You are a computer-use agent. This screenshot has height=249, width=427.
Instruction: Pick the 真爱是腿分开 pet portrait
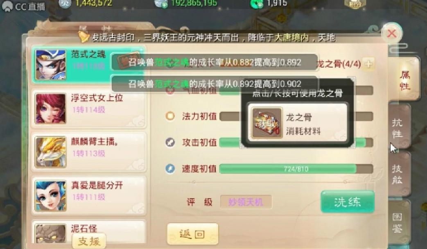[51, 196]
